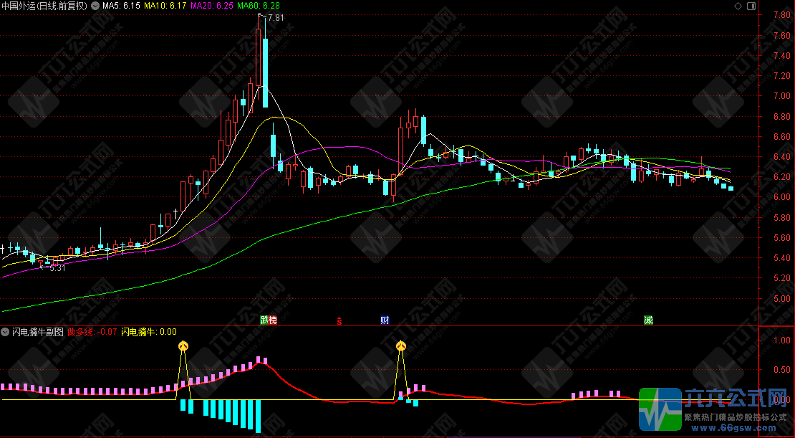Click the green 减 event marker

click(648, 320)
